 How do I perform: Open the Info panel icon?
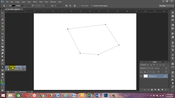pyautogui.click(x=173, y=16)
